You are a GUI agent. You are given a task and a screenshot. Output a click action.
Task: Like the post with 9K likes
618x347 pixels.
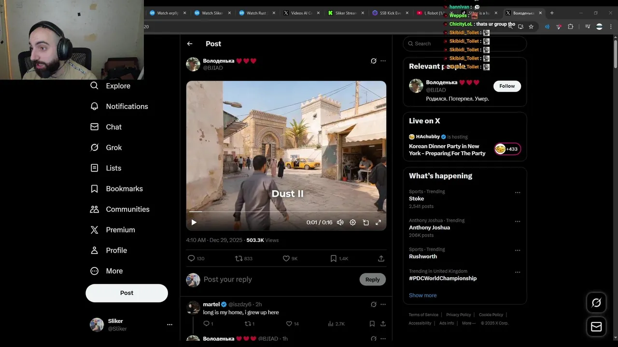[290, 258]
